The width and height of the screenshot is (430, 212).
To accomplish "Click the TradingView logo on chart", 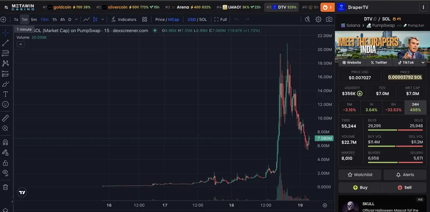I will (x=22, y=193).
